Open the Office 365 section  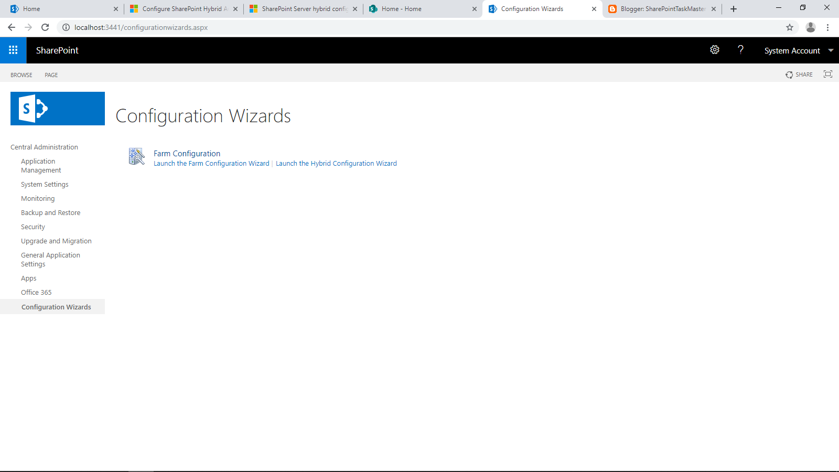[x=36, y=293]
